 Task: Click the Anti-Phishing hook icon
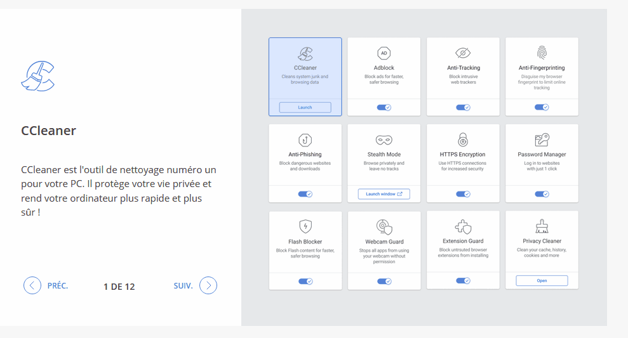[x=305, y=140]
